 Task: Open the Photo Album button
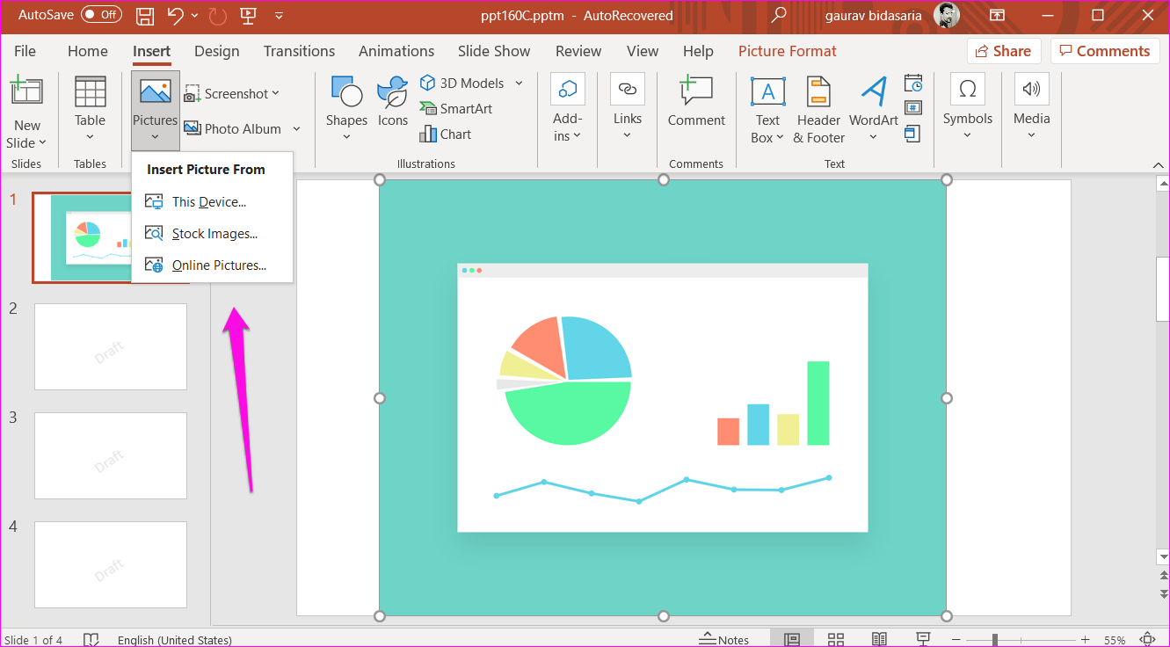pyautogui.click(x=233, y=128)
